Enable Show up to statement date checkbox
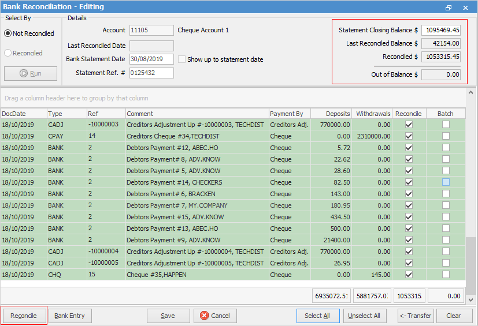The width and height of the screenshot is (478, 326). (181, 59)
